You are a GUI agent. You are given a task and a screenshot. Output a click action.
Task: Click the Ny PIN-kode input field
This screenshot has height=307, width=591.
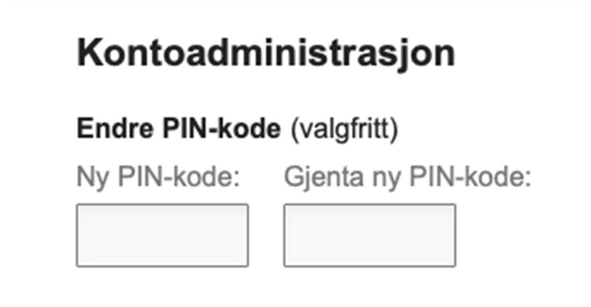pos(163,236)
